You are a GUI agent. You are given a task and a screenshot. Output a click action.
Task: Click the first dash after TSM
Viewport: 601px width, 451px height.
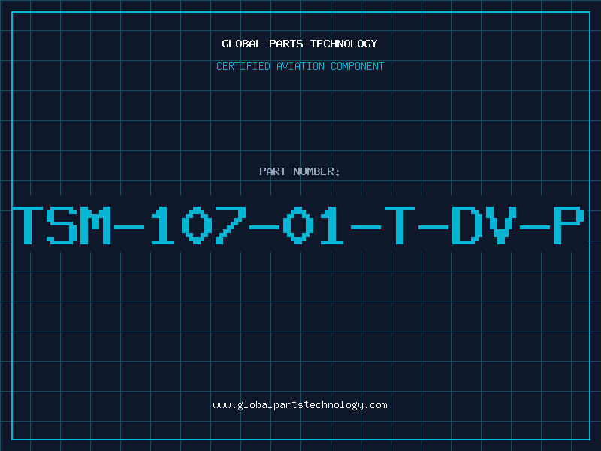129,228
